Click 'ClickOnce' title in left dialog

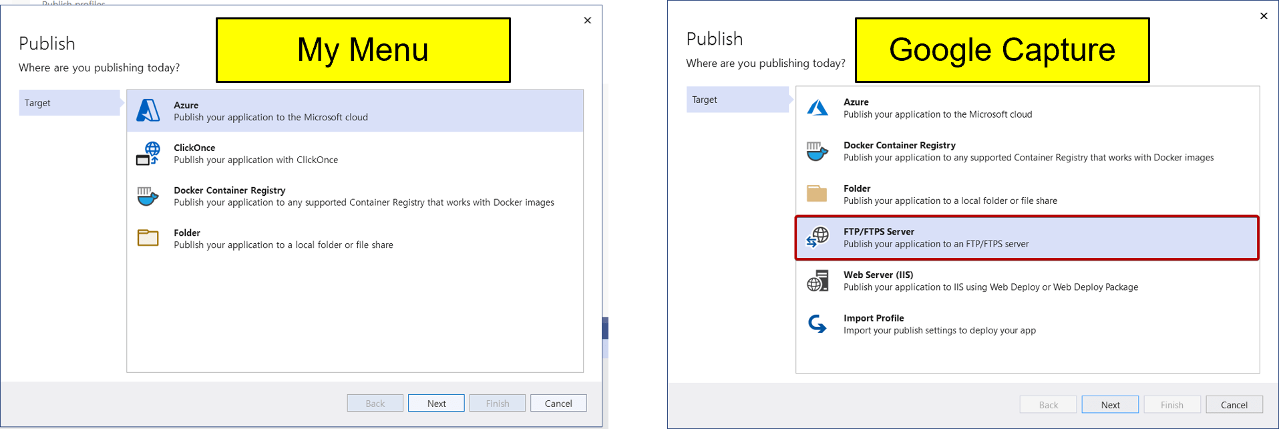pyautogui.click(x=194, y=148)
